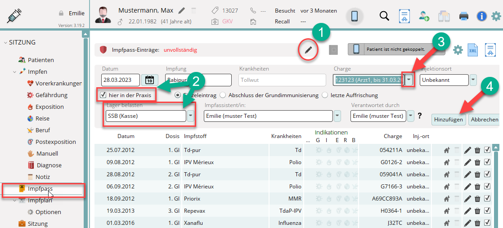This screenshot has height=228, width=503.
Task: Edit the 09.08.2012 IPV Mérieux entry
Action: [467, 162]
